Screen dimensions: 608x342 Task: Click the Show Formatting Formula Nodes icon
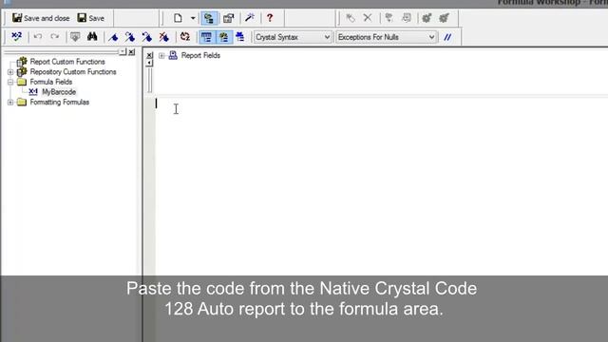407,18
